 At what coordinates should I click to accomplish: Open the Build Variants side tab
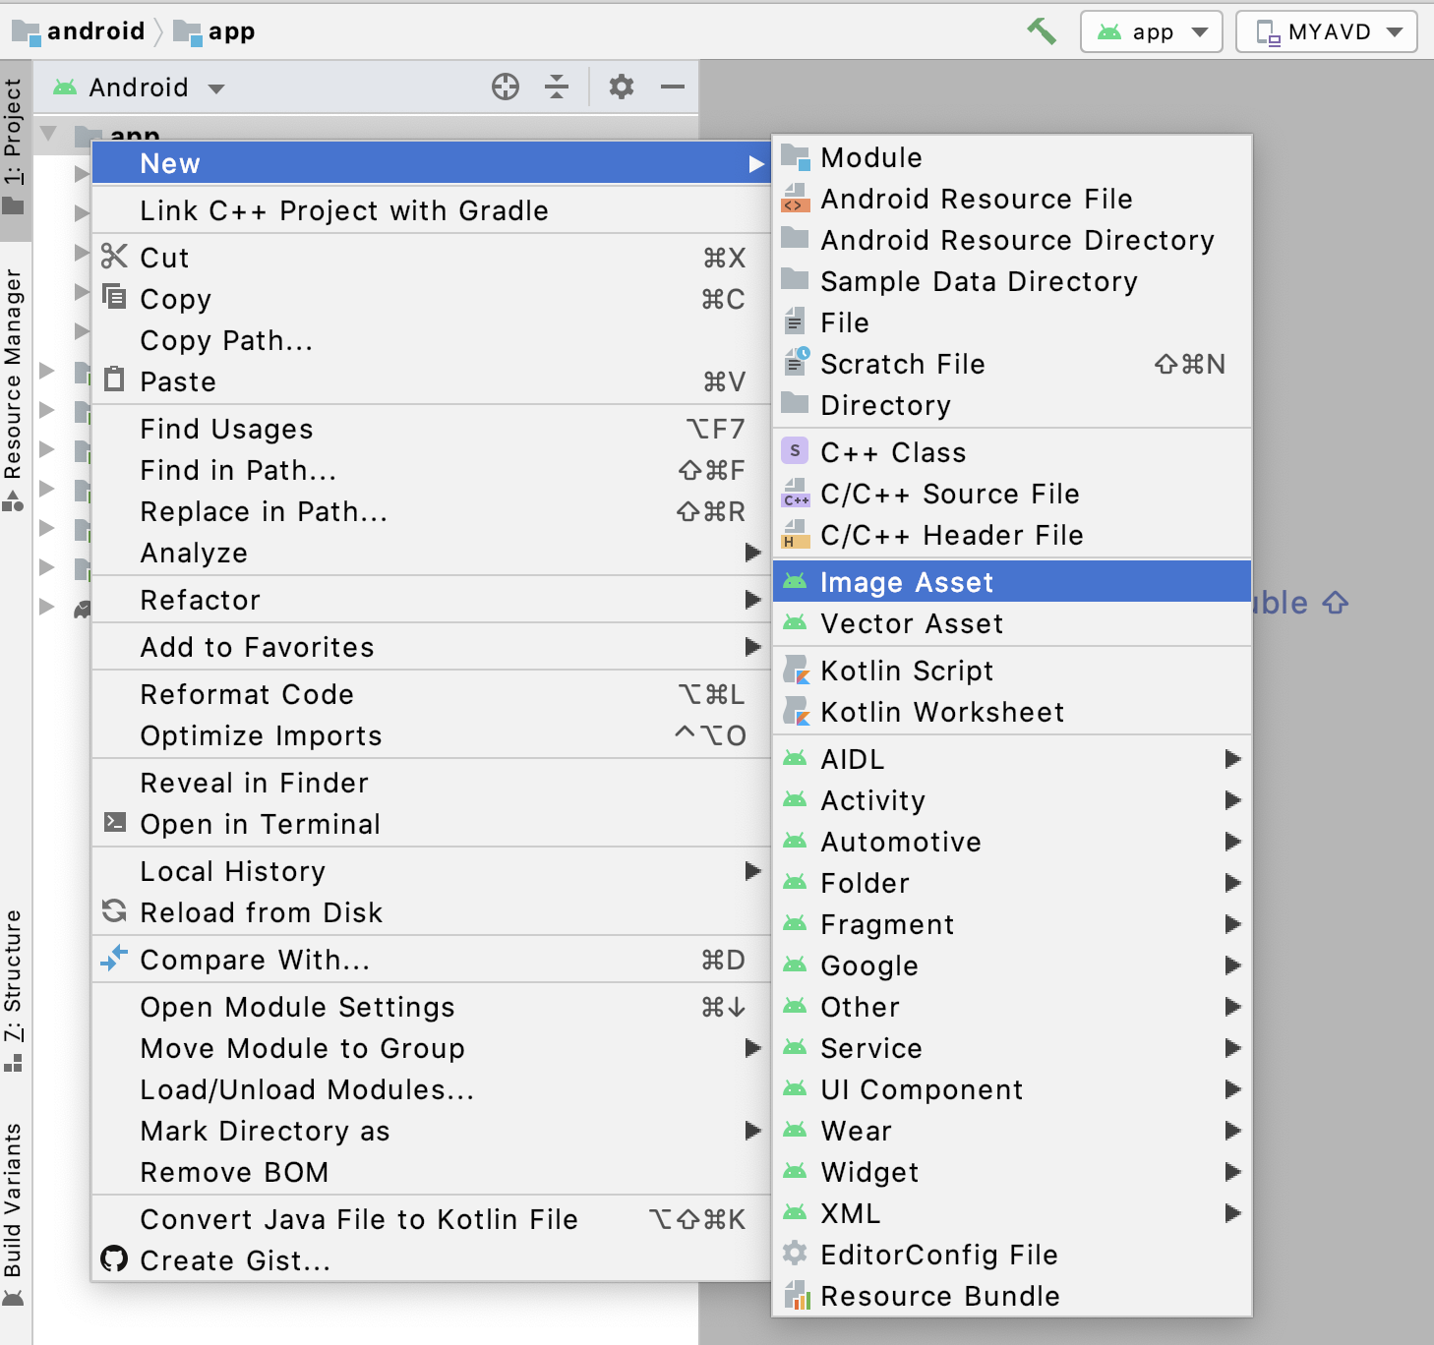(x=14, y=1215)
